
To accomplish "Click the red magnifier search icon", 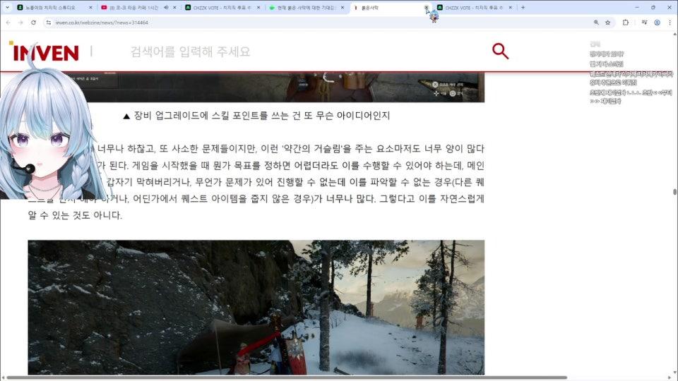I will (x=500, y=51).
